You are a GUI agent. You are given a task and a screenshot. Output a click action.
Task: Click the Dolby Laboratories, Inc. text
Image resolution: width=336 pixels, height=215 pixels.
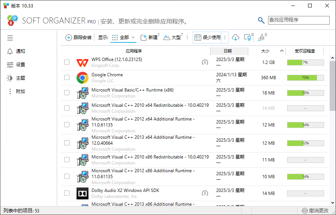point(115,196)
